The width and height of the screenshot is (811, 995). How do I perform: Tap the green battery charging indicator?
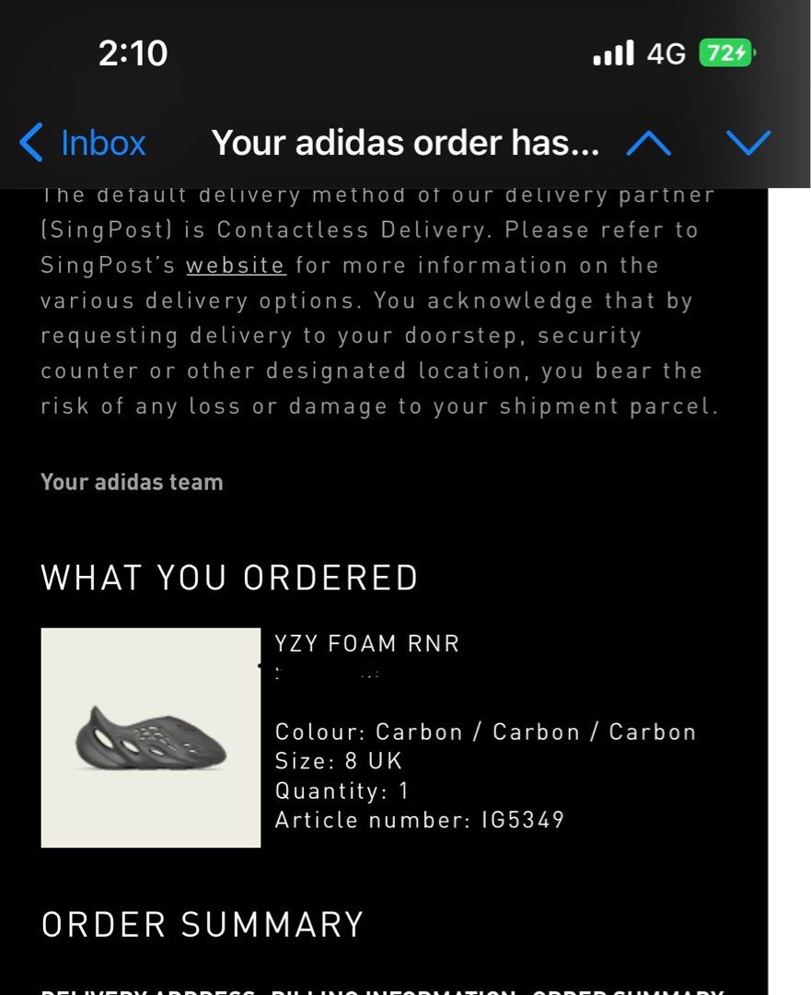pos(727,53)
